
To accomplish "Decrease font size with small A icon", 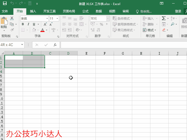I will [x=51, y=24].
